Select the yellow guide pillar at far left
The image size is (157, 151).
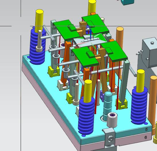click(39, 21)
